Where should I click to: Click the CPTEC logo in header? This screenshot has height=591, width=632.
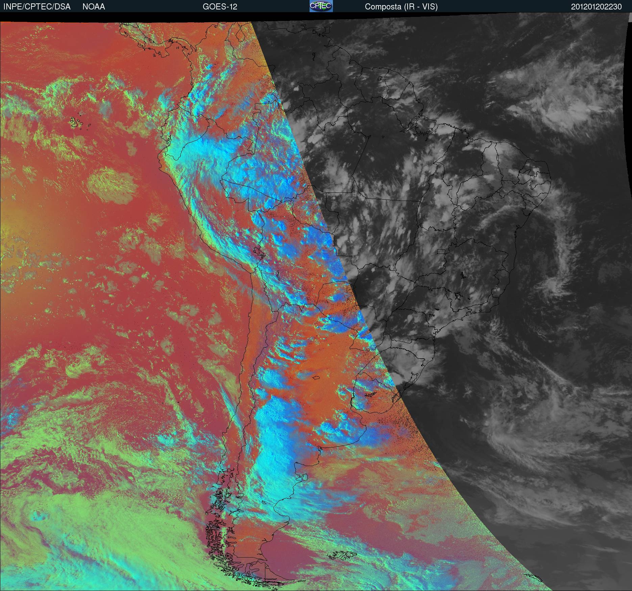pos(321,6)
